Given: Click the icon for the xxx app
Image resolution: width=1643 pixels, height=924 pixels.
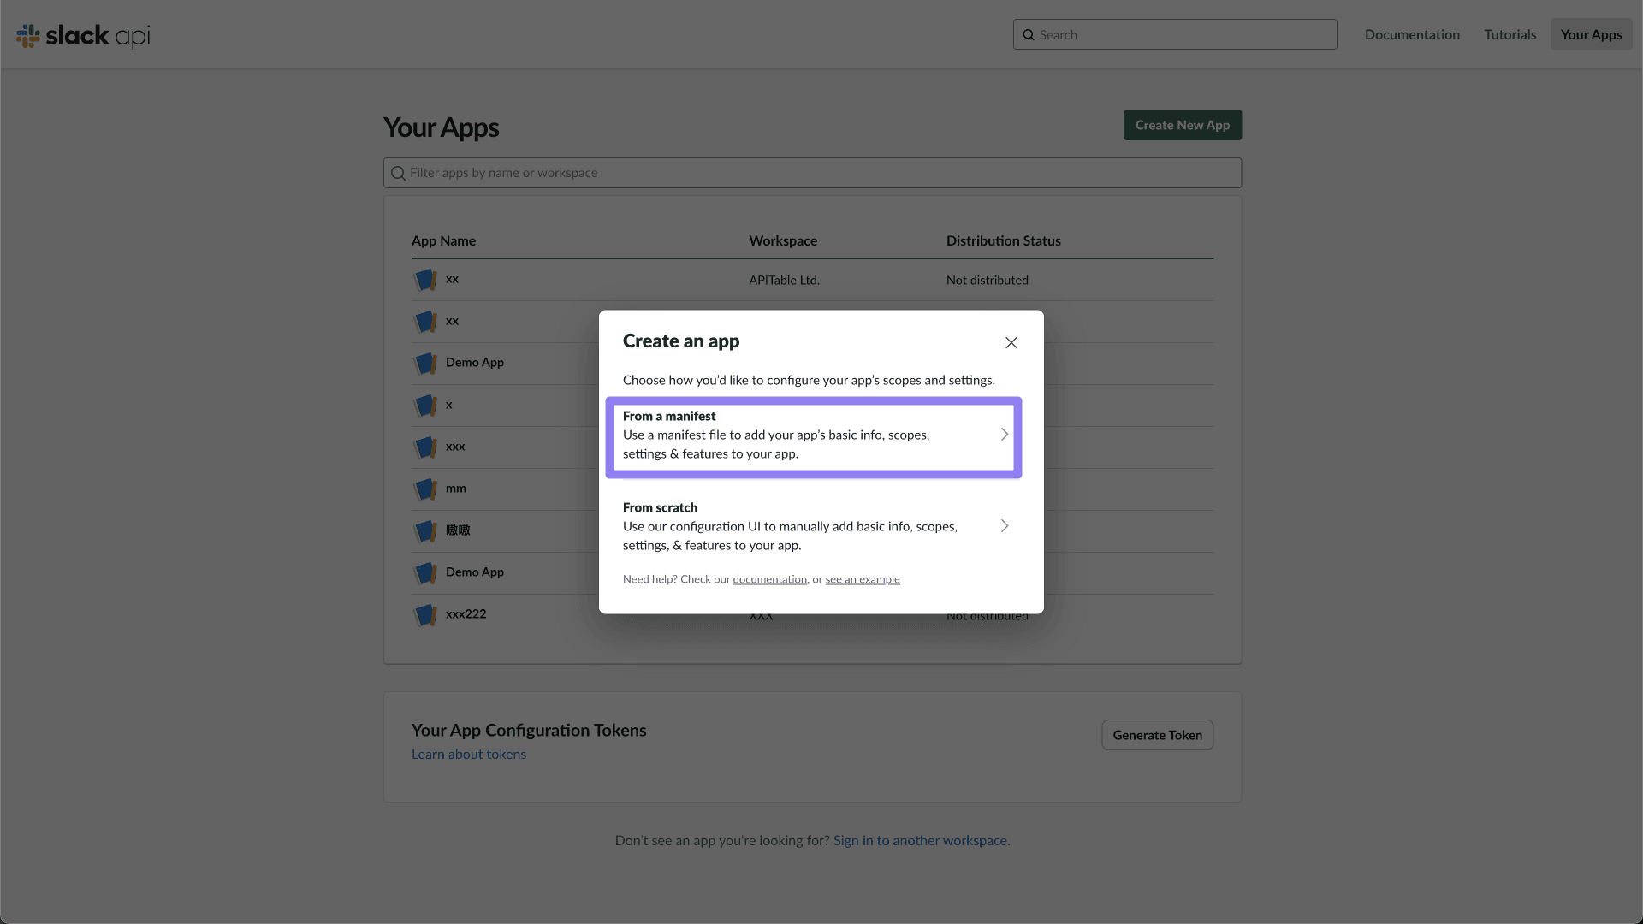Looking at the screenshot, I should click(x=425, y=447).
